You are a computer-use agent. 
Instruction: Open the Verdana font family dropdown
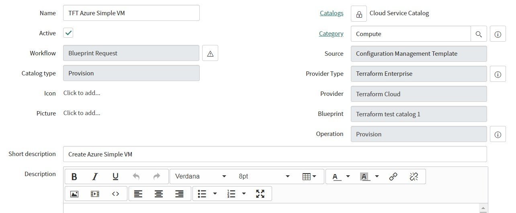[201, 176]
